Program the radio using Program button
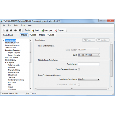The height and width of the screenshot is (115, 115). 60,30
